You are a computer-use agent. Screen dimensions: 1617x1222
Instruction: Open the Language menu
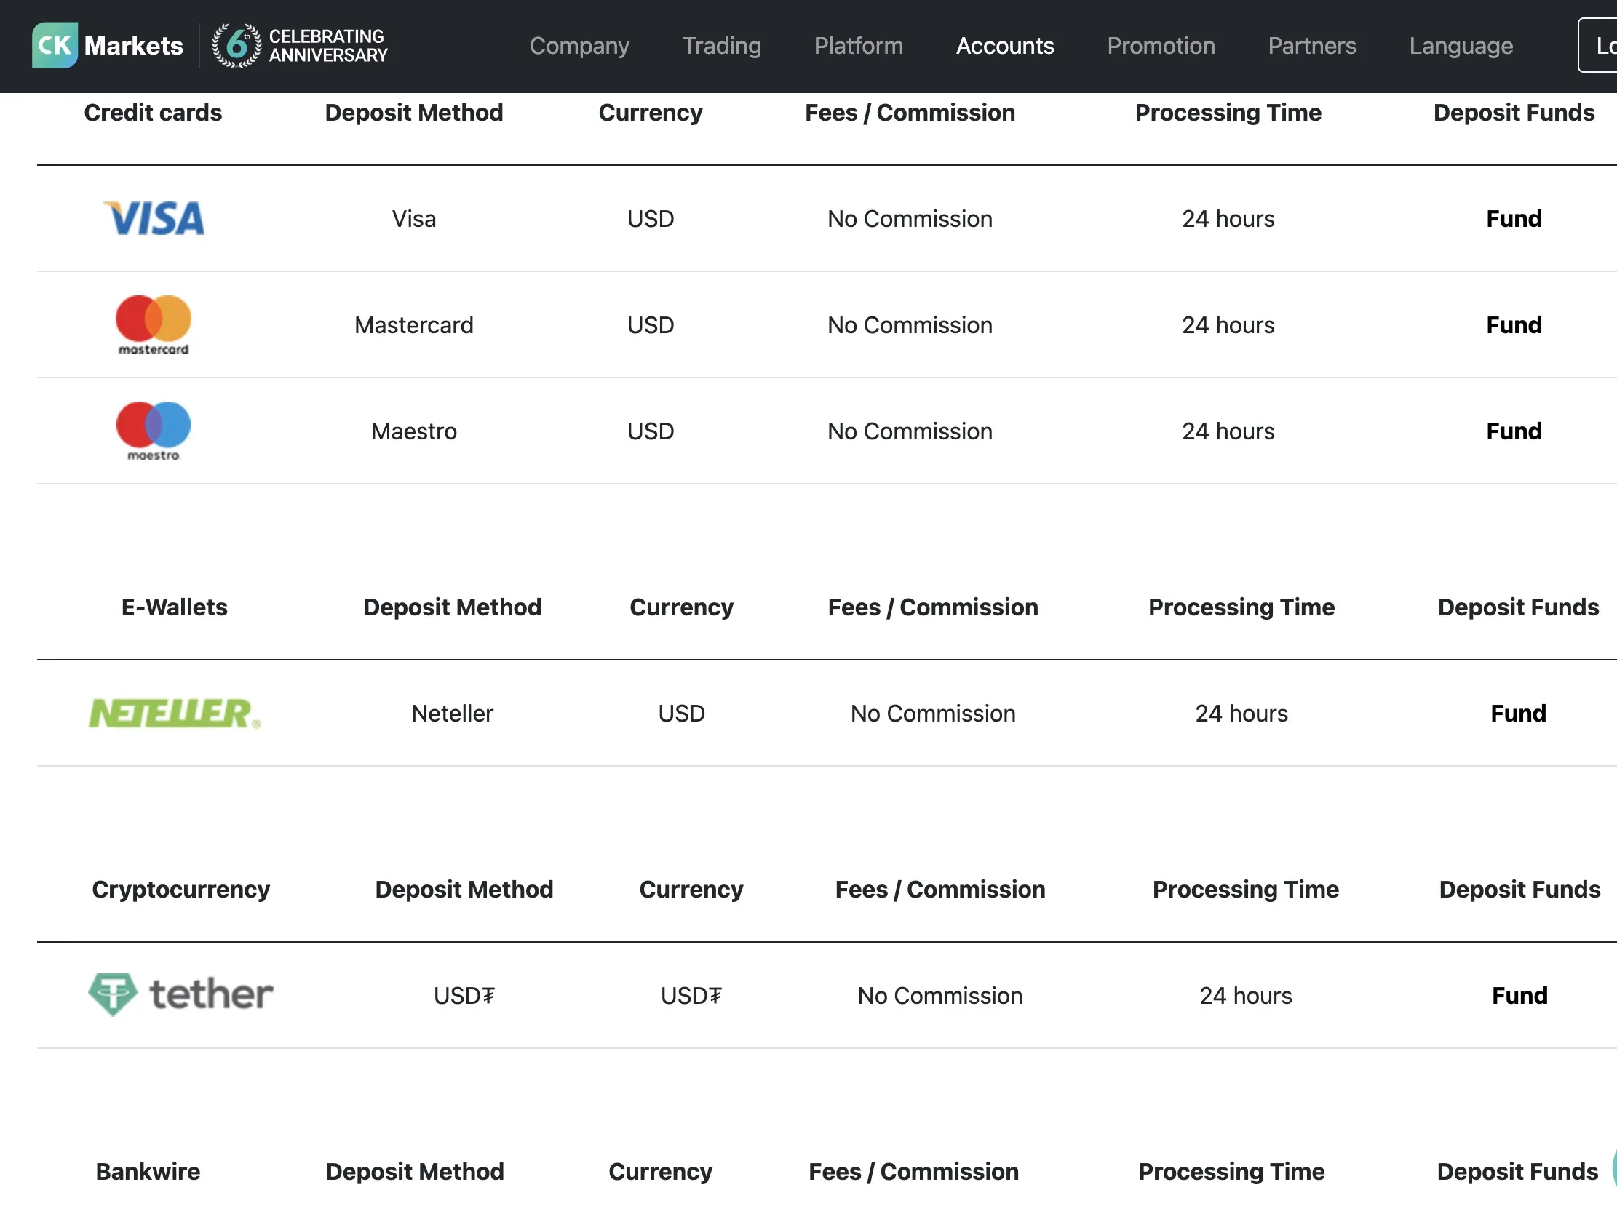pyautogui.click(x=1461, y=46)
